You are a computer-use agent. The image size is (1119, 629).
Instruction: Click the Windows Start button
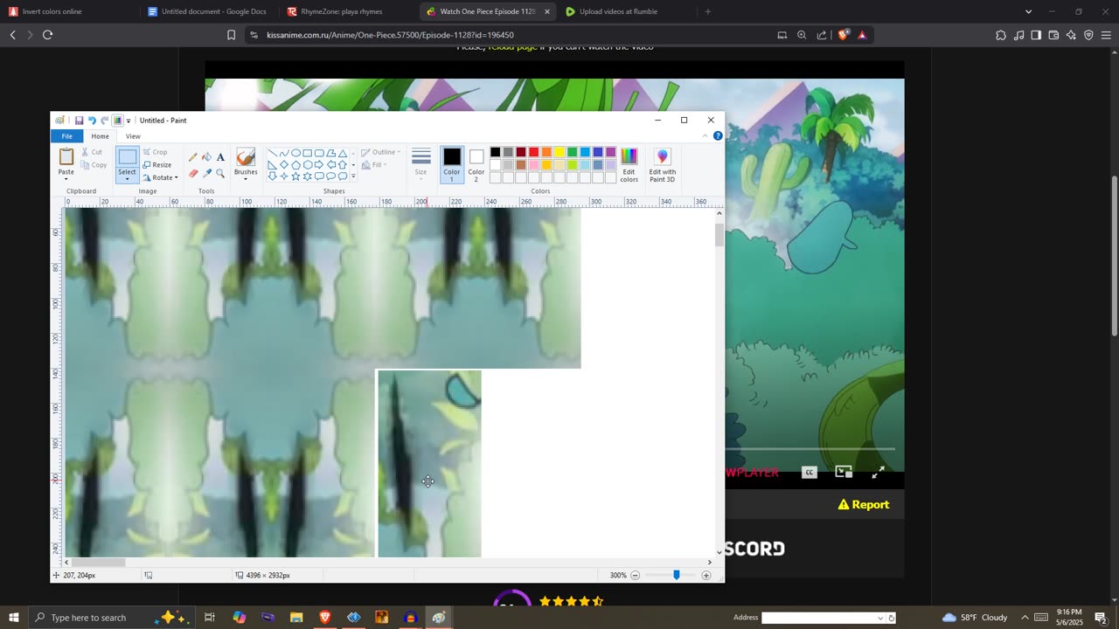(14, 618)
